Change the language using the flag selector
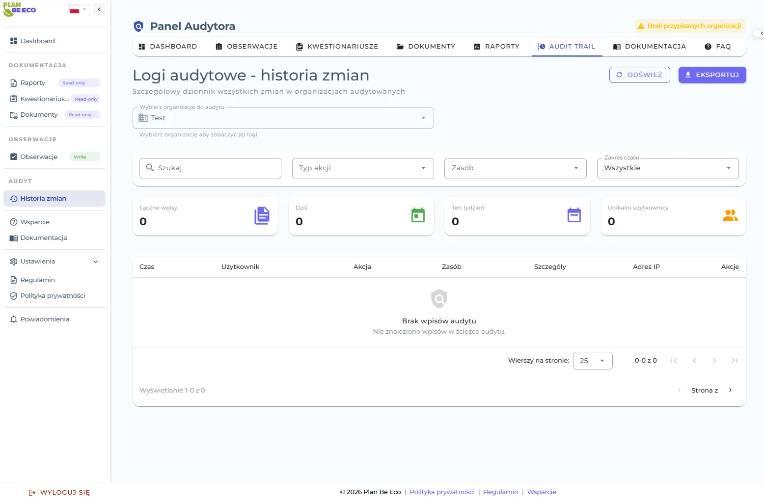 click(x=78, y=9)
